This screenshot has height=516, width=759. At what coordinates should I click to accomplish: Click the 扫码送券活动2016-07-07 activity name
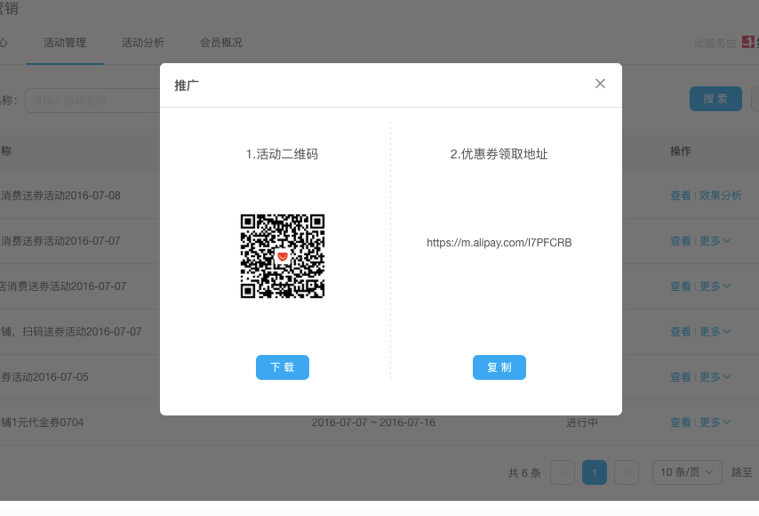(71, 332)
